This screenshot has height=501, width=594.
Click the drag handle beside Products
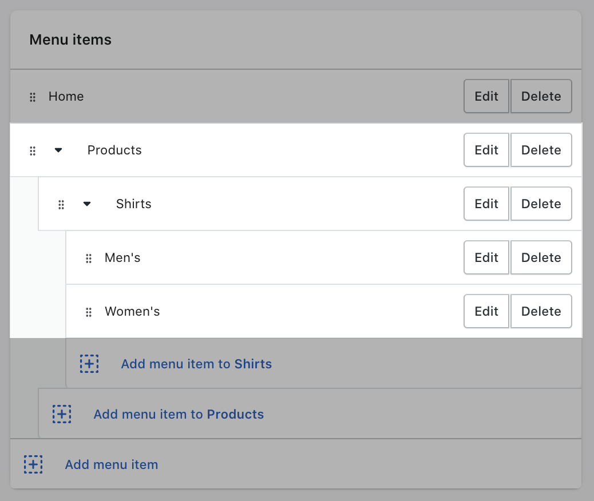[x=33, y=150]
